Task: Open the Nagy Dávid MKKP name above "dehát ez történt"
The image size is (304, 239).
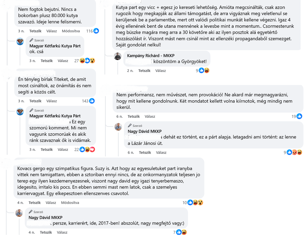Action: 145,131
